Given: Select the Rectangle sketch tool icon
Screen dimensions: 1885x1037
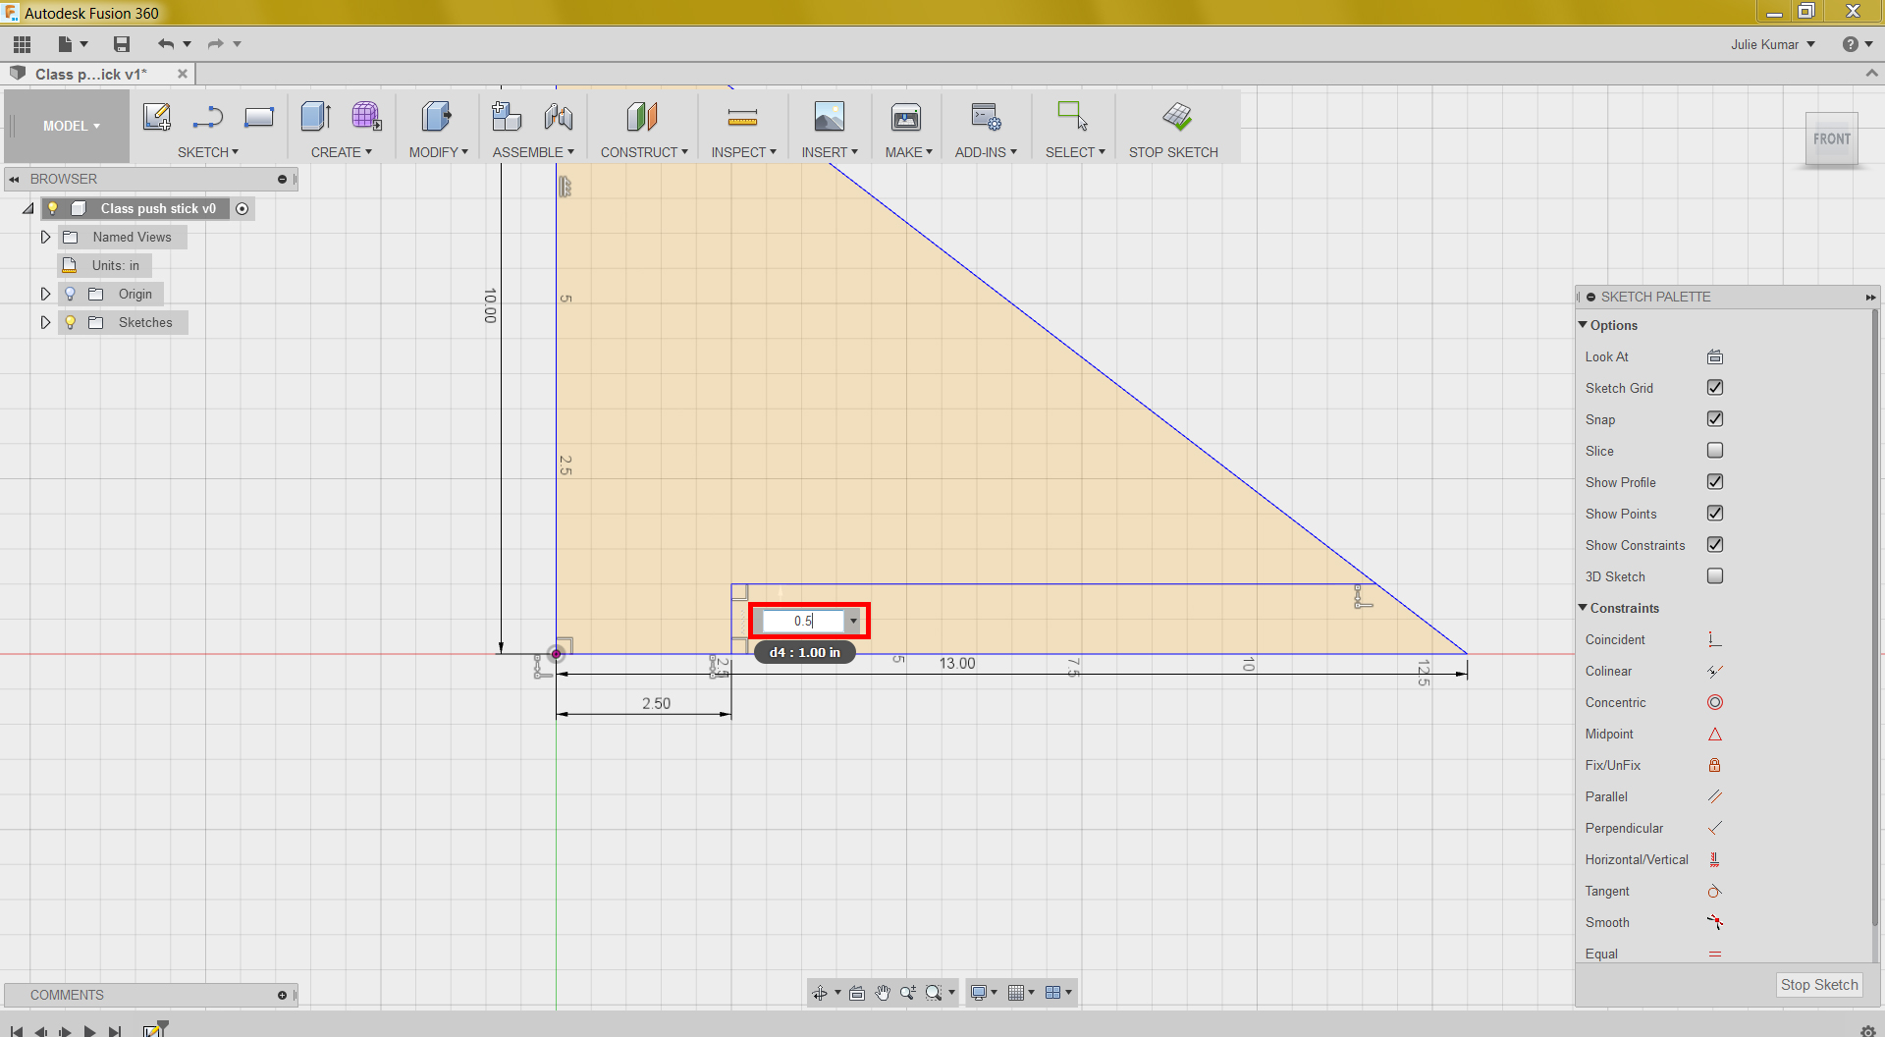Looking at the screenshot, I should pyautogui.click(x=259, y=117).
